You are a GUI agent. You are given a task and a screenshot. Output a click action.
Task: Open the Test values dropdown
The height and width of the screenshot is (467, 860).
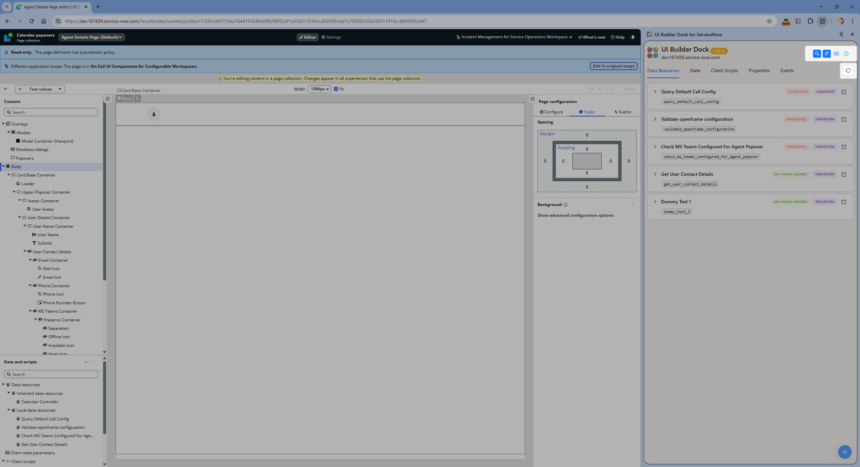(x=40, y=89)
